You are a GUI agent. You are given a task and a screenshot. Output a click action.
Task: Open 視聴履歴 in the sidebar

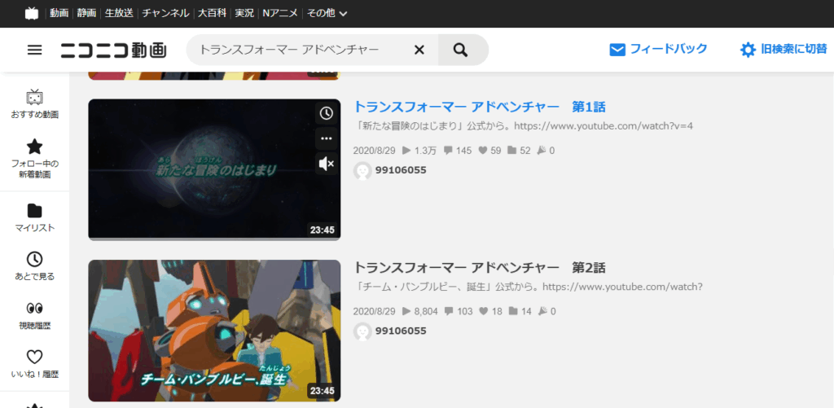34,315
